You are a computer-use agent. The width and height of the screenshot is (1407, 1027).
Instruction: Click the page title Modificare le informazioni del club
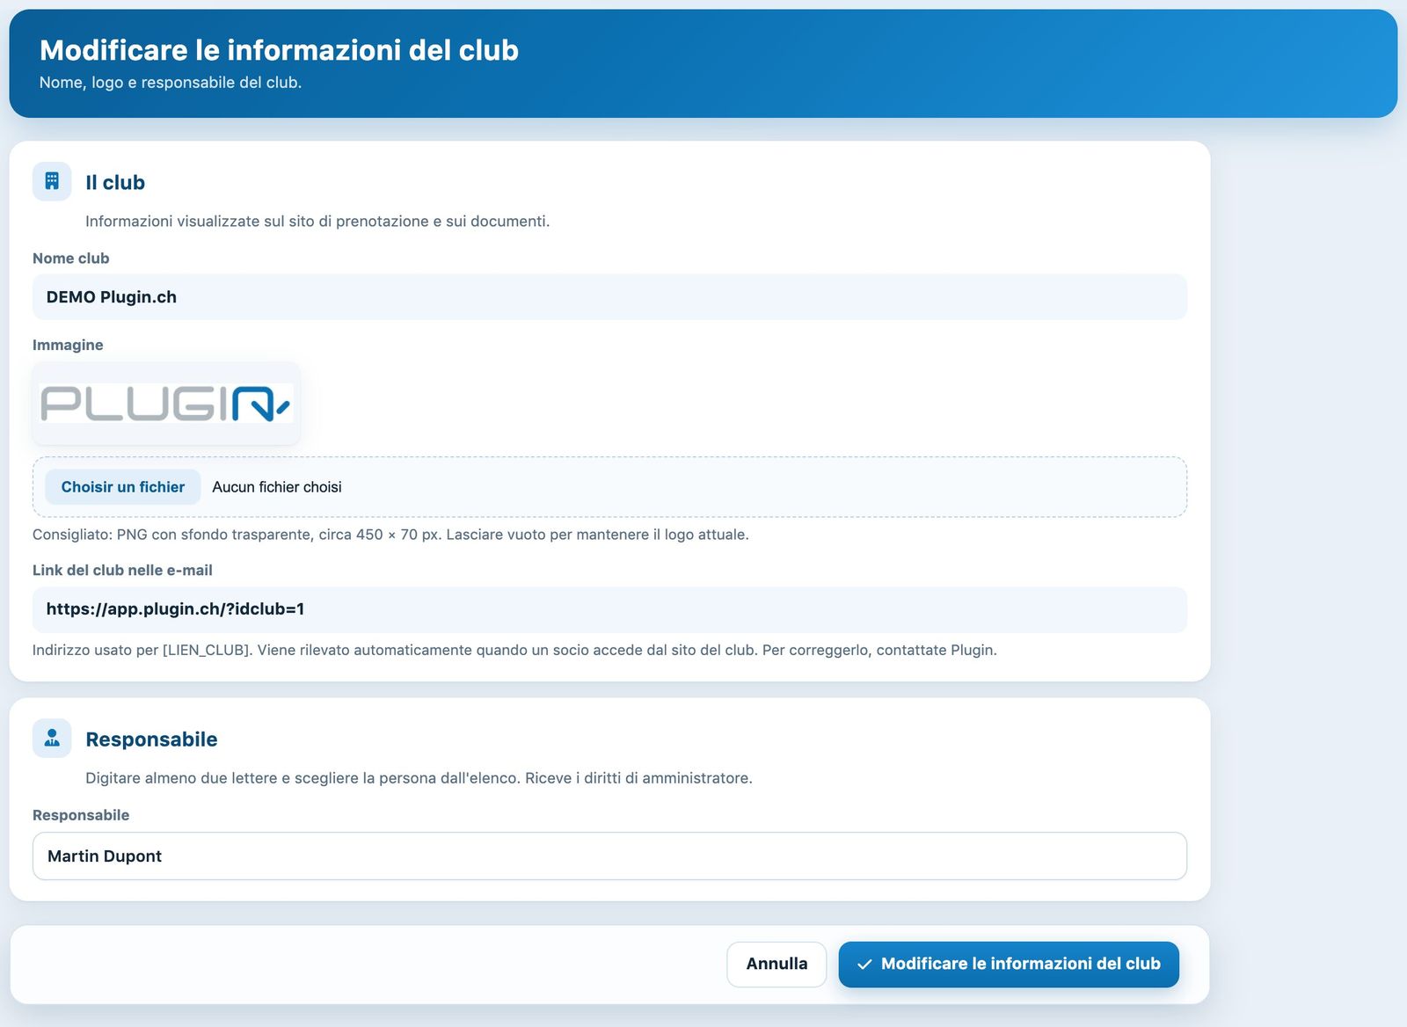tap(280, 50)
